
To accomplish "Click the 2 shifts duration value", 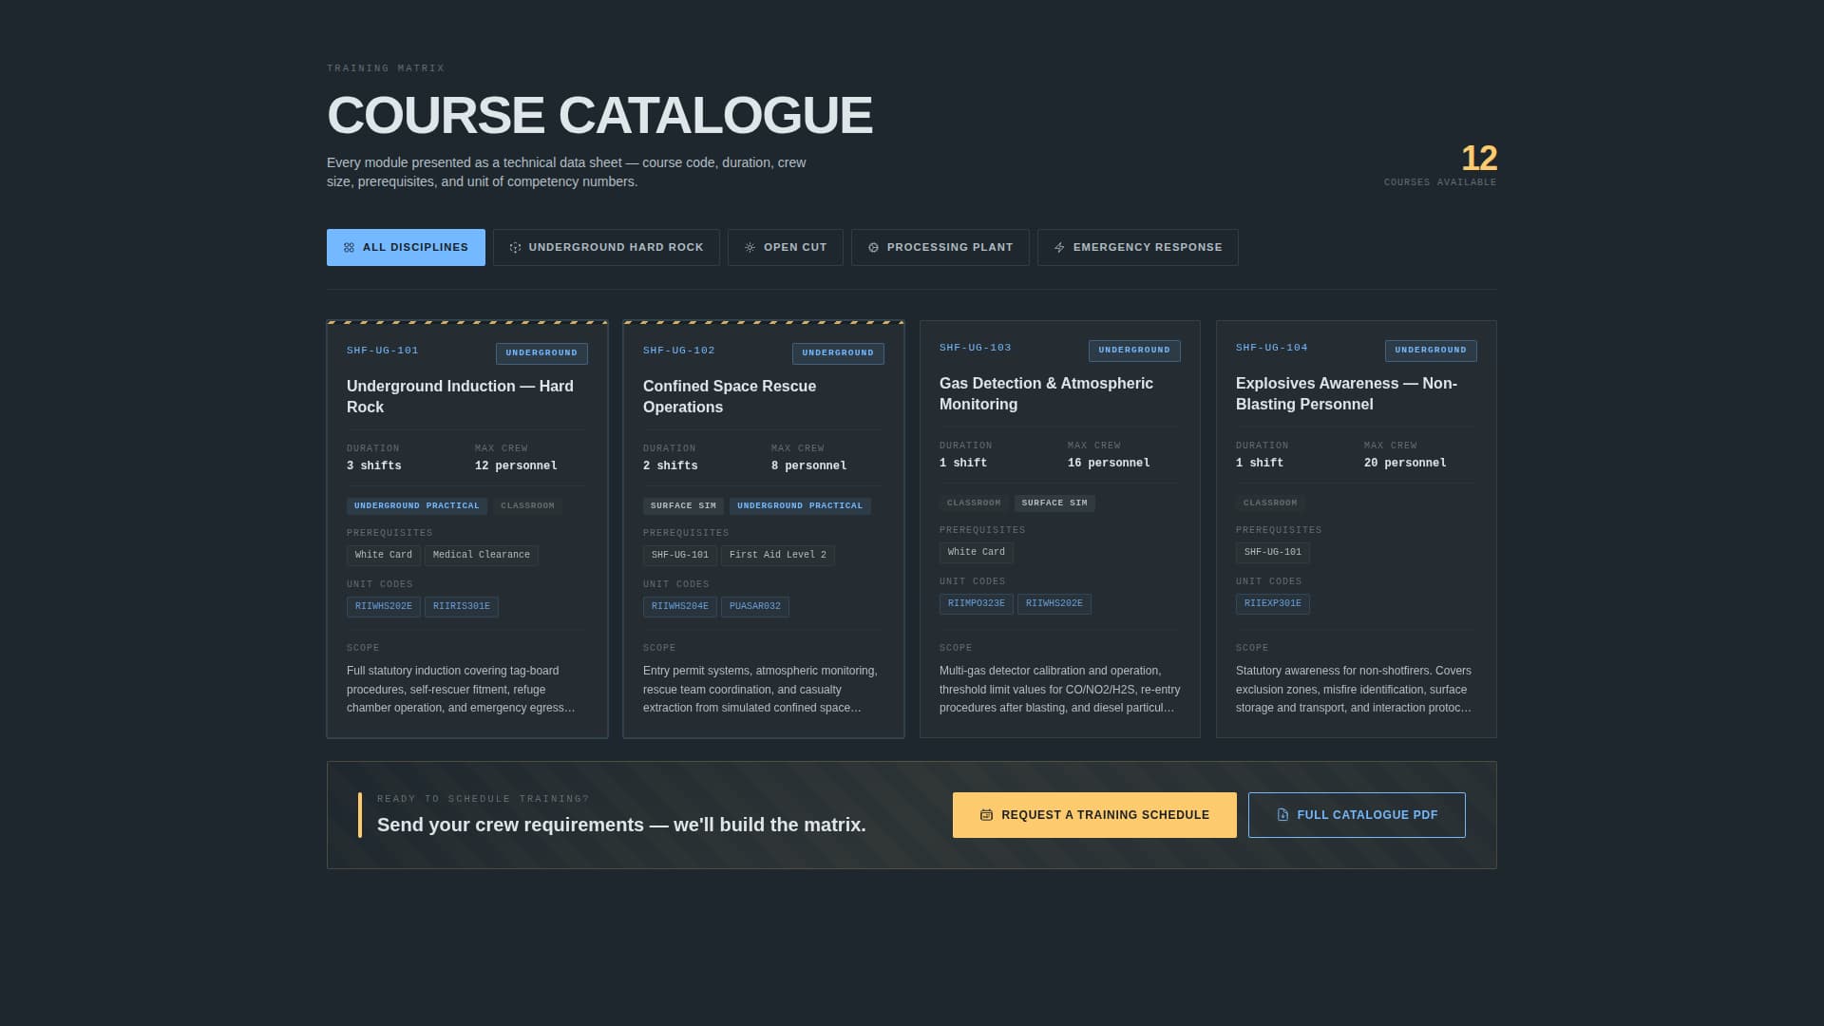I will [x=671, y=466].
